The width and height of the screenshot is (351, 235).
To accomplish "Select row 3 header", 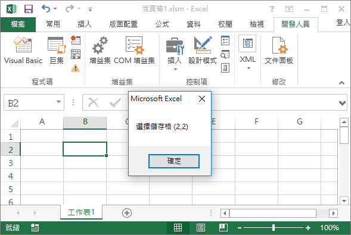I will (x=11, y=163).
